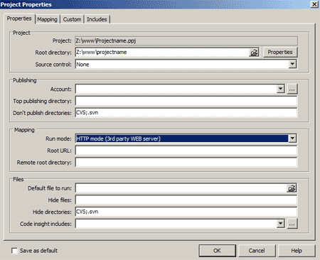Open the Run mode dropdown
This screenshot has width=320, height=260.
(x=292, y=139)
